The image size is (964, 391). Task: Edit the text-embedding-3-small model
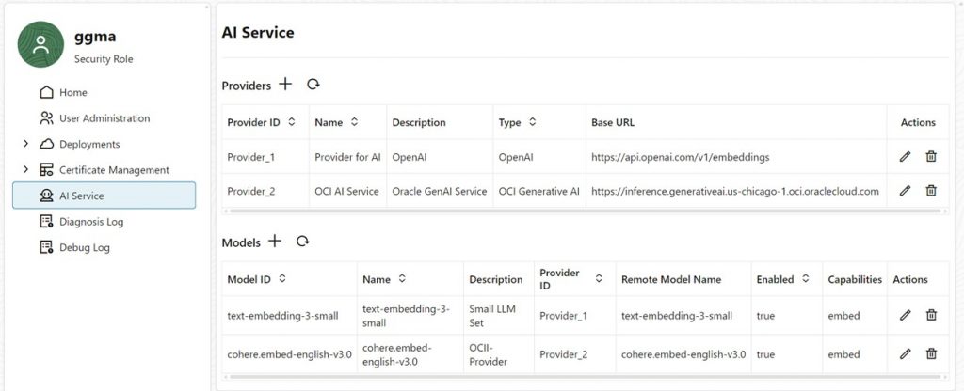(x=905, y=316)
